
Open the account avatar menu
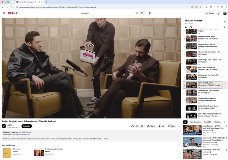click(x=225, y=14)
